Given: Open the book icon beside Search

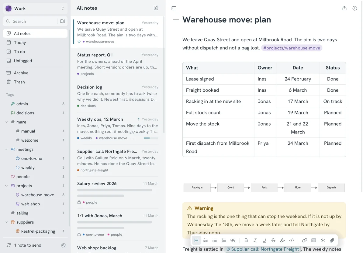Looking at the screenshot, I should [x=63, y=21].
